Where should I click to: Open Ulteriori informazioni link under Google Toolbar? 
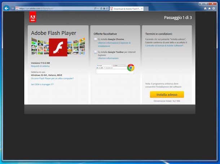pyautogui.click(x=108, y=58)
